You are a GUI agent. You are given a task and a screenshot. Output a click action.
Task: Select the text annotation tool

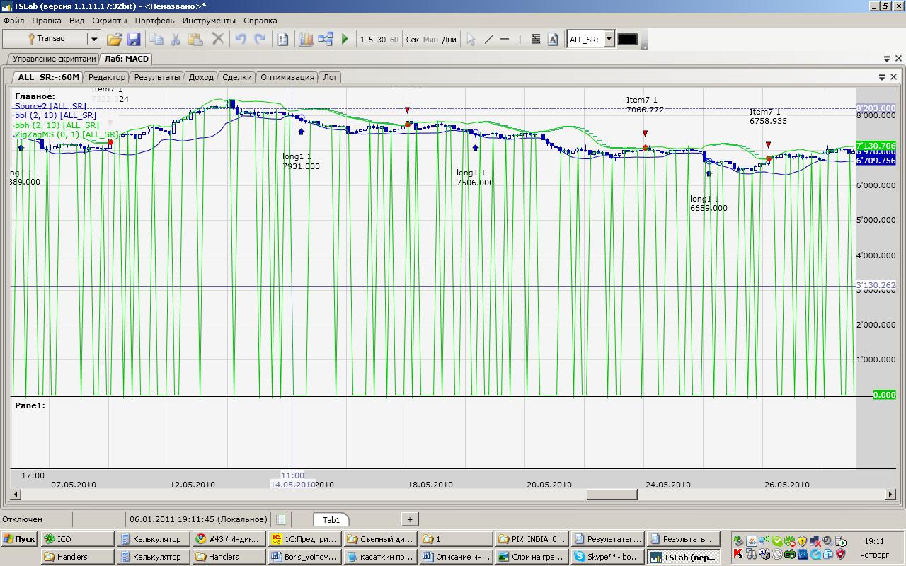[553, 40]
